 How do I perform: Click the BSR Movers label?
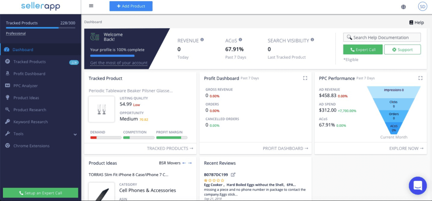coord(170,163)
